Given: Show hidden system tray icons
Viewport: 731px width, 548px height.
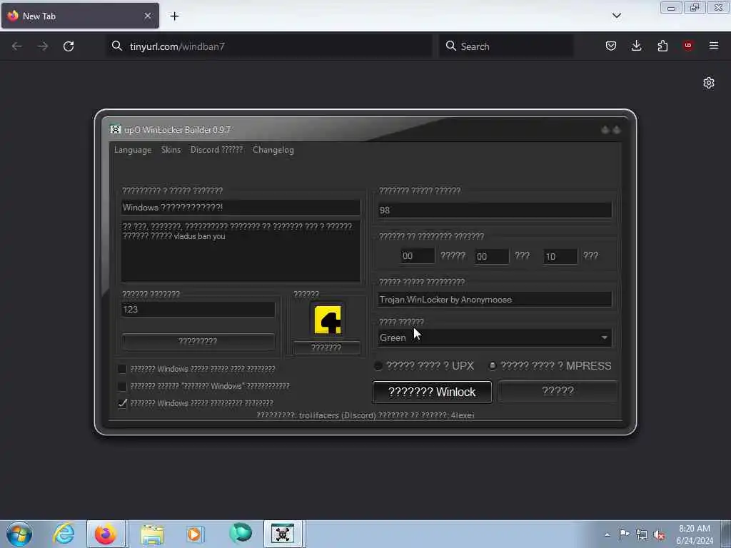Looking at the screenshot, I should pyautogui.click(x=607, y=534).
